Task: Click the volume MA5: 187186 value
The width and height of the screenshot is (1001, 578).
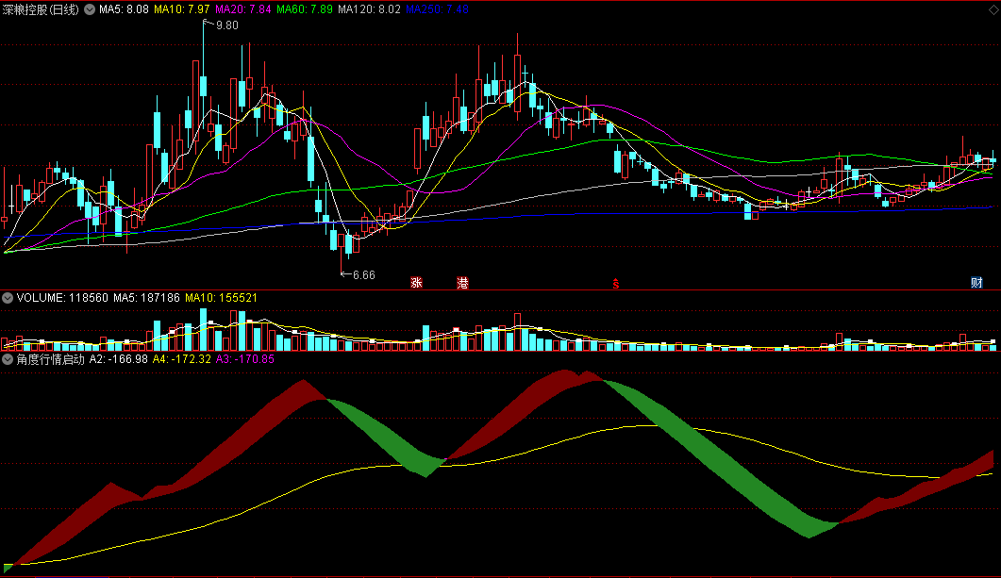Action: point(146,298)
